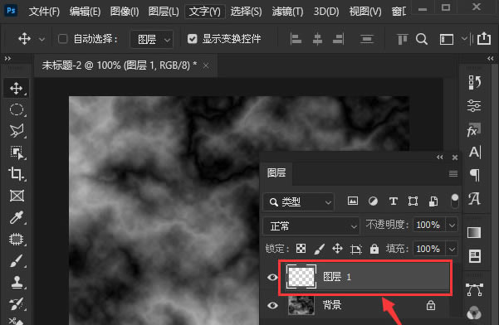Screen dimensions: 499x325
Task: Open layer filter 类型 dropdown
Action: click(299, 201)
